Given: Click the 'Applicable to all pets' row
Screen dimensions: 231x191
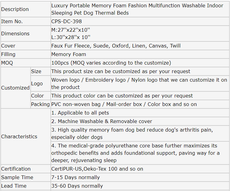Looking at the screenshot, I should [x=80, y=113].
